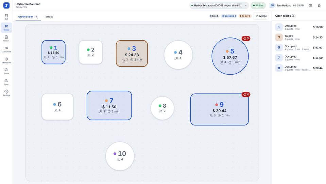Click kitchen badge on table 5

coord(246,39)
